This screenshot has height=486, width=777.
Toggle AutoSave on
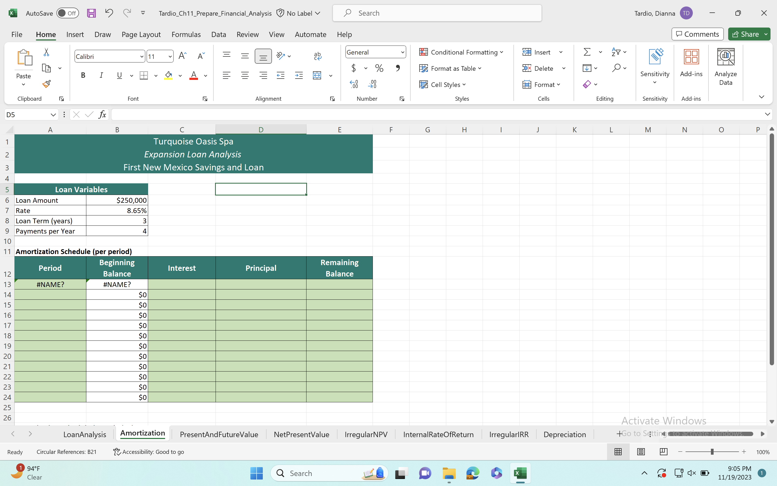tap(67, 13)
